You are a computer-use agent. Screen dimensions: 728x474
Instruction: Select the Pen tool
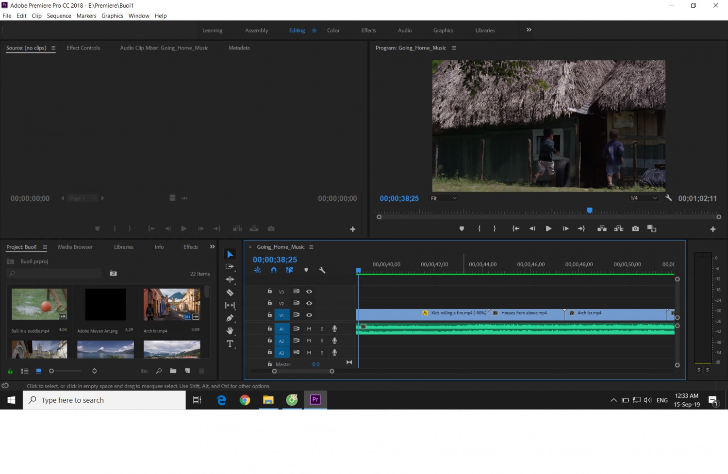coord(230,318)
